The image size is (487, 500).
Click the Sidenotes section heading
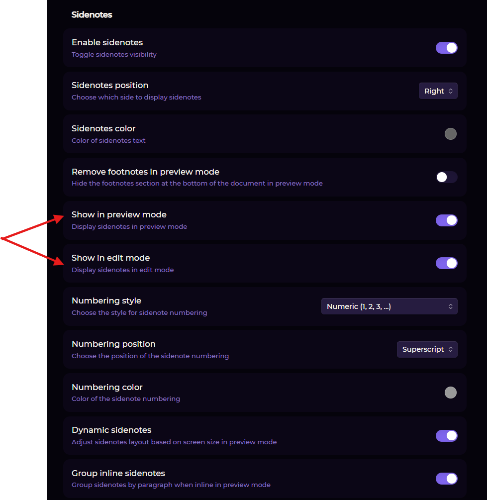(x=92, y=15)
